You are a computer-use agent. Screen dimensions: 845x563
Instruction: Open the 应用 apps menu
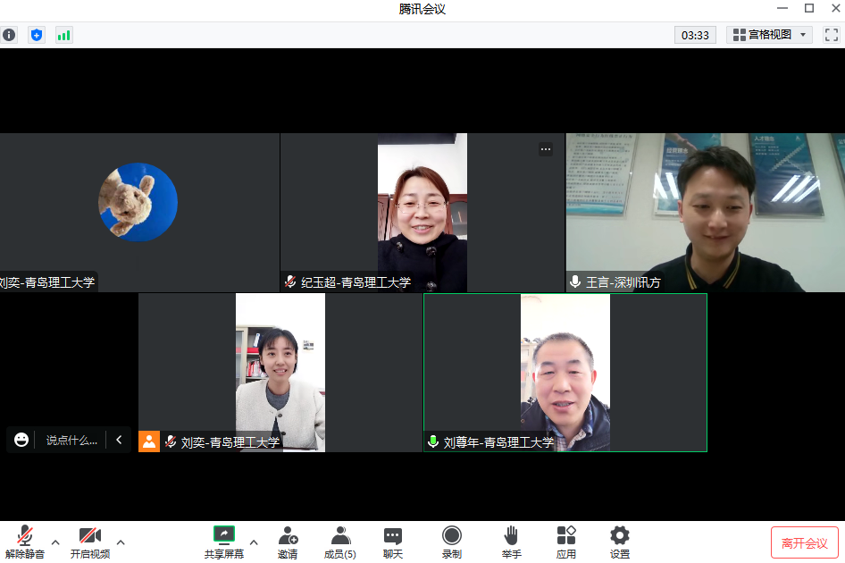pos(566,542)
